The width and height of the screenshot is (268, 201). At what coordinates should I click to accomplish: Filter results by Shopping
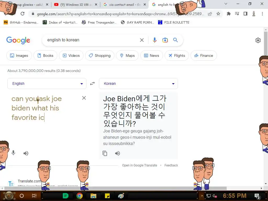(100, 55)
